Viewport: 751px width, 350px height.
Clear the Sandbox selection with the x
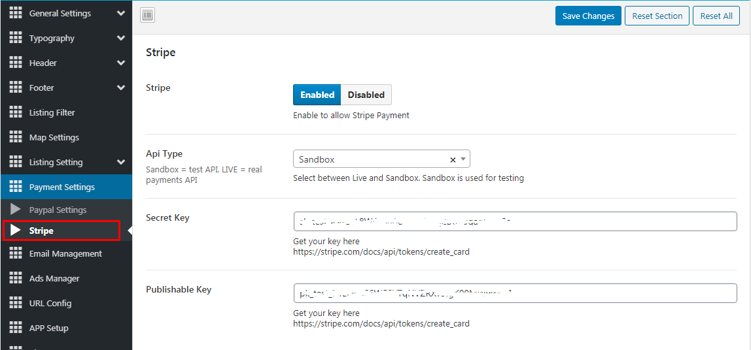(453, 159)
